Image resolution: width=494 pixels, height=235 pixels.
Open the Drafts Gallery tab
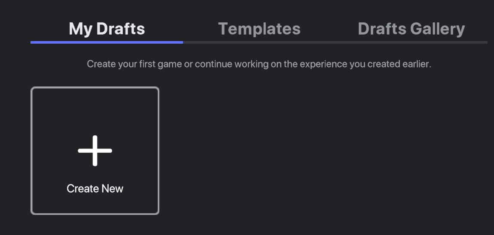tap(411, 29)
